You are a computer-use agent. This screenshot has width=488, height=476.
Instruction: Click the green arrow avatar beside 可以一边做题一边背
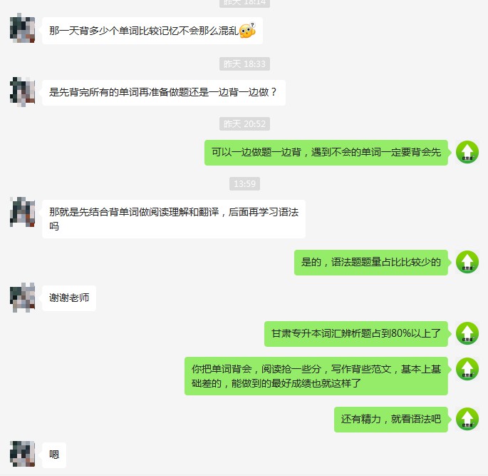pos(467,152)
